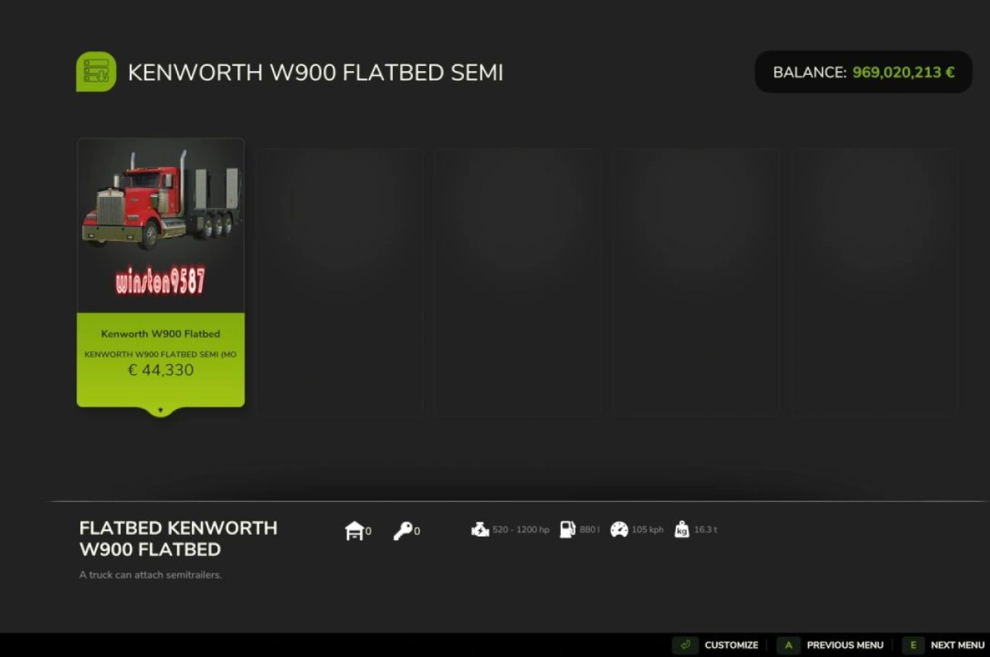990x657 pixels.
Task: Click the speedometer icon showing 105 kph
Action: [617, 529]
